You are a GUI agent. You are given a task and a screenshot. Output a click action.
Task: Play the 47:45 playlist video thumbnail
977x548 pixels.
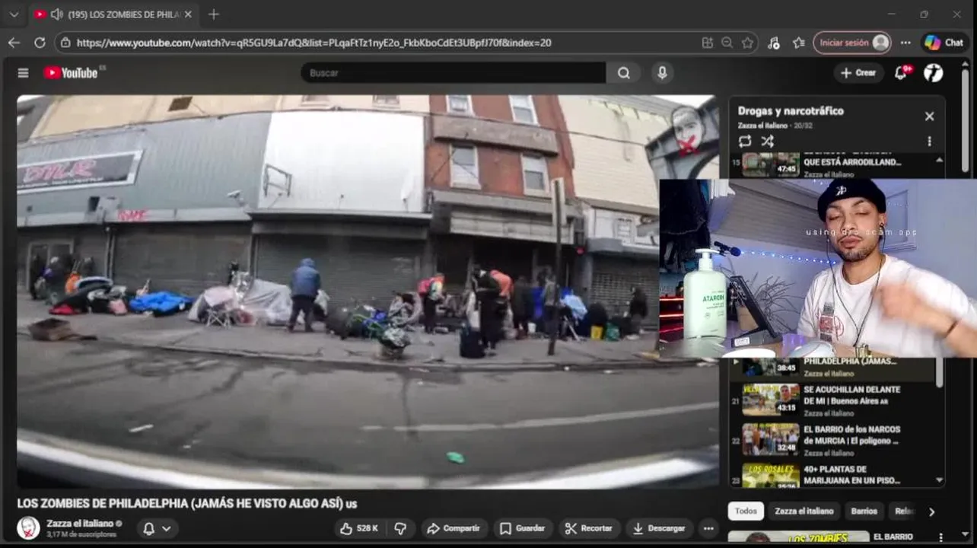[771, 164]
